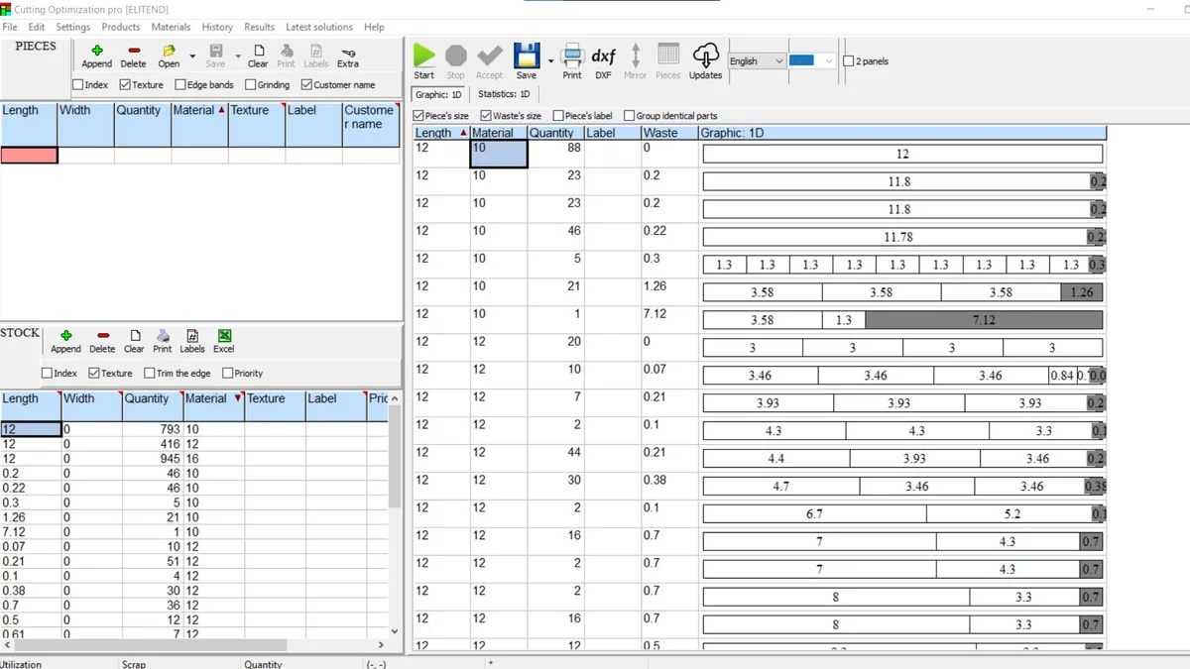The image size is (1190, 669).
Task: Open a pieces file
Action: [169, 56]
